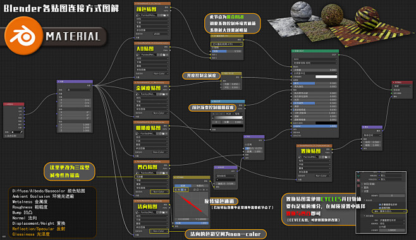
Task: Click browse-image icon in the 颜色贴图 node
Action: point(137,15)
